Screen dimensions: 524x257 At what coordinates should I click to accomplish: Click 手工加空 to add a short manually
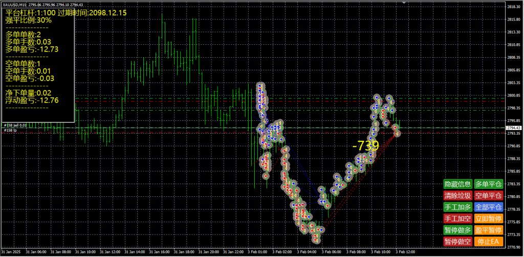point(457,218)
